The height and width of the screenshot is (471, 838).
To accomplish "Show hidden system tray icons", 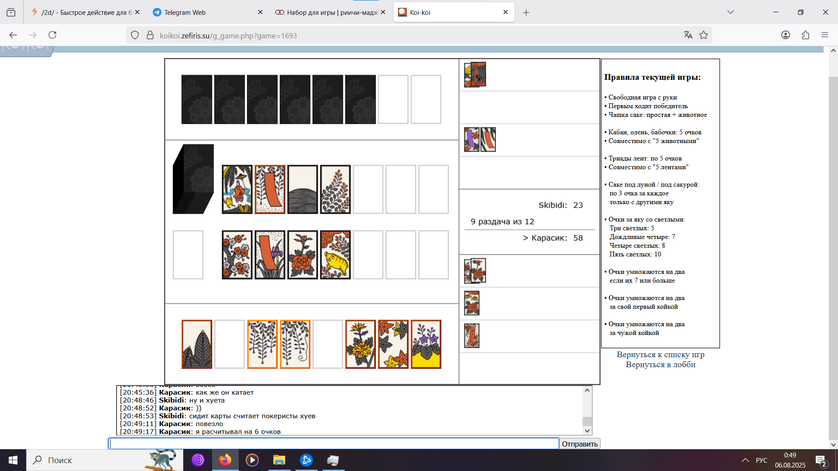I will 745,460.
